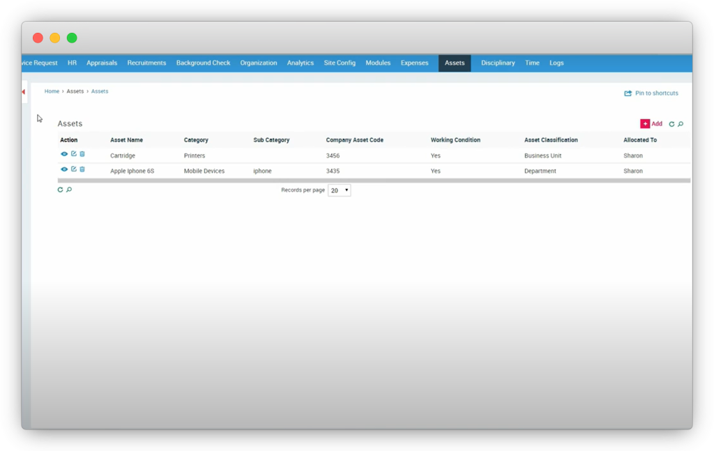Select the Assets tab in navigation
The width and height of the screenshot is (714, 451).
[x=455, y=63]
